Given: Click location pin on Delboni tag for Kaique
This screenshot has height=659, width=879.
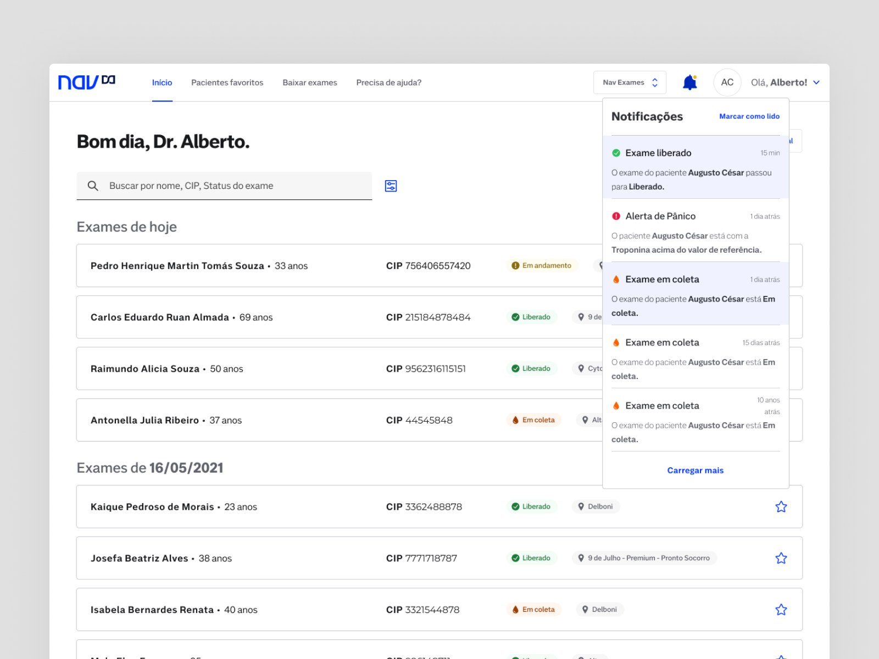Looking at the screenshot, I should click(581, 507).
